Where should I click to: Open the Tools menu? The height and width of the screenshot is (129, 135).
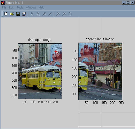coord(20,7)
